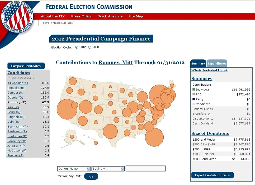Click the Hawaii bubble on map
The width and height of the screenshot is (255, 185).
tap(96, 143)
